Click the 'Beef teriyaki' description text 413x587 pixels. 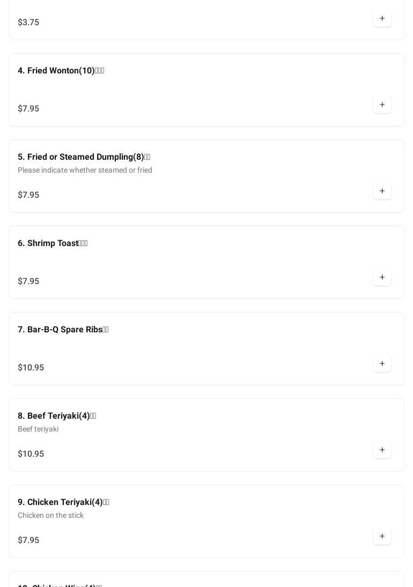[38, 429]
